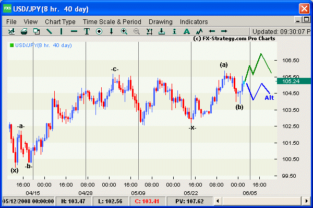Click the '-b-' wave label
The image size is (313, 208).
(29, 166)
